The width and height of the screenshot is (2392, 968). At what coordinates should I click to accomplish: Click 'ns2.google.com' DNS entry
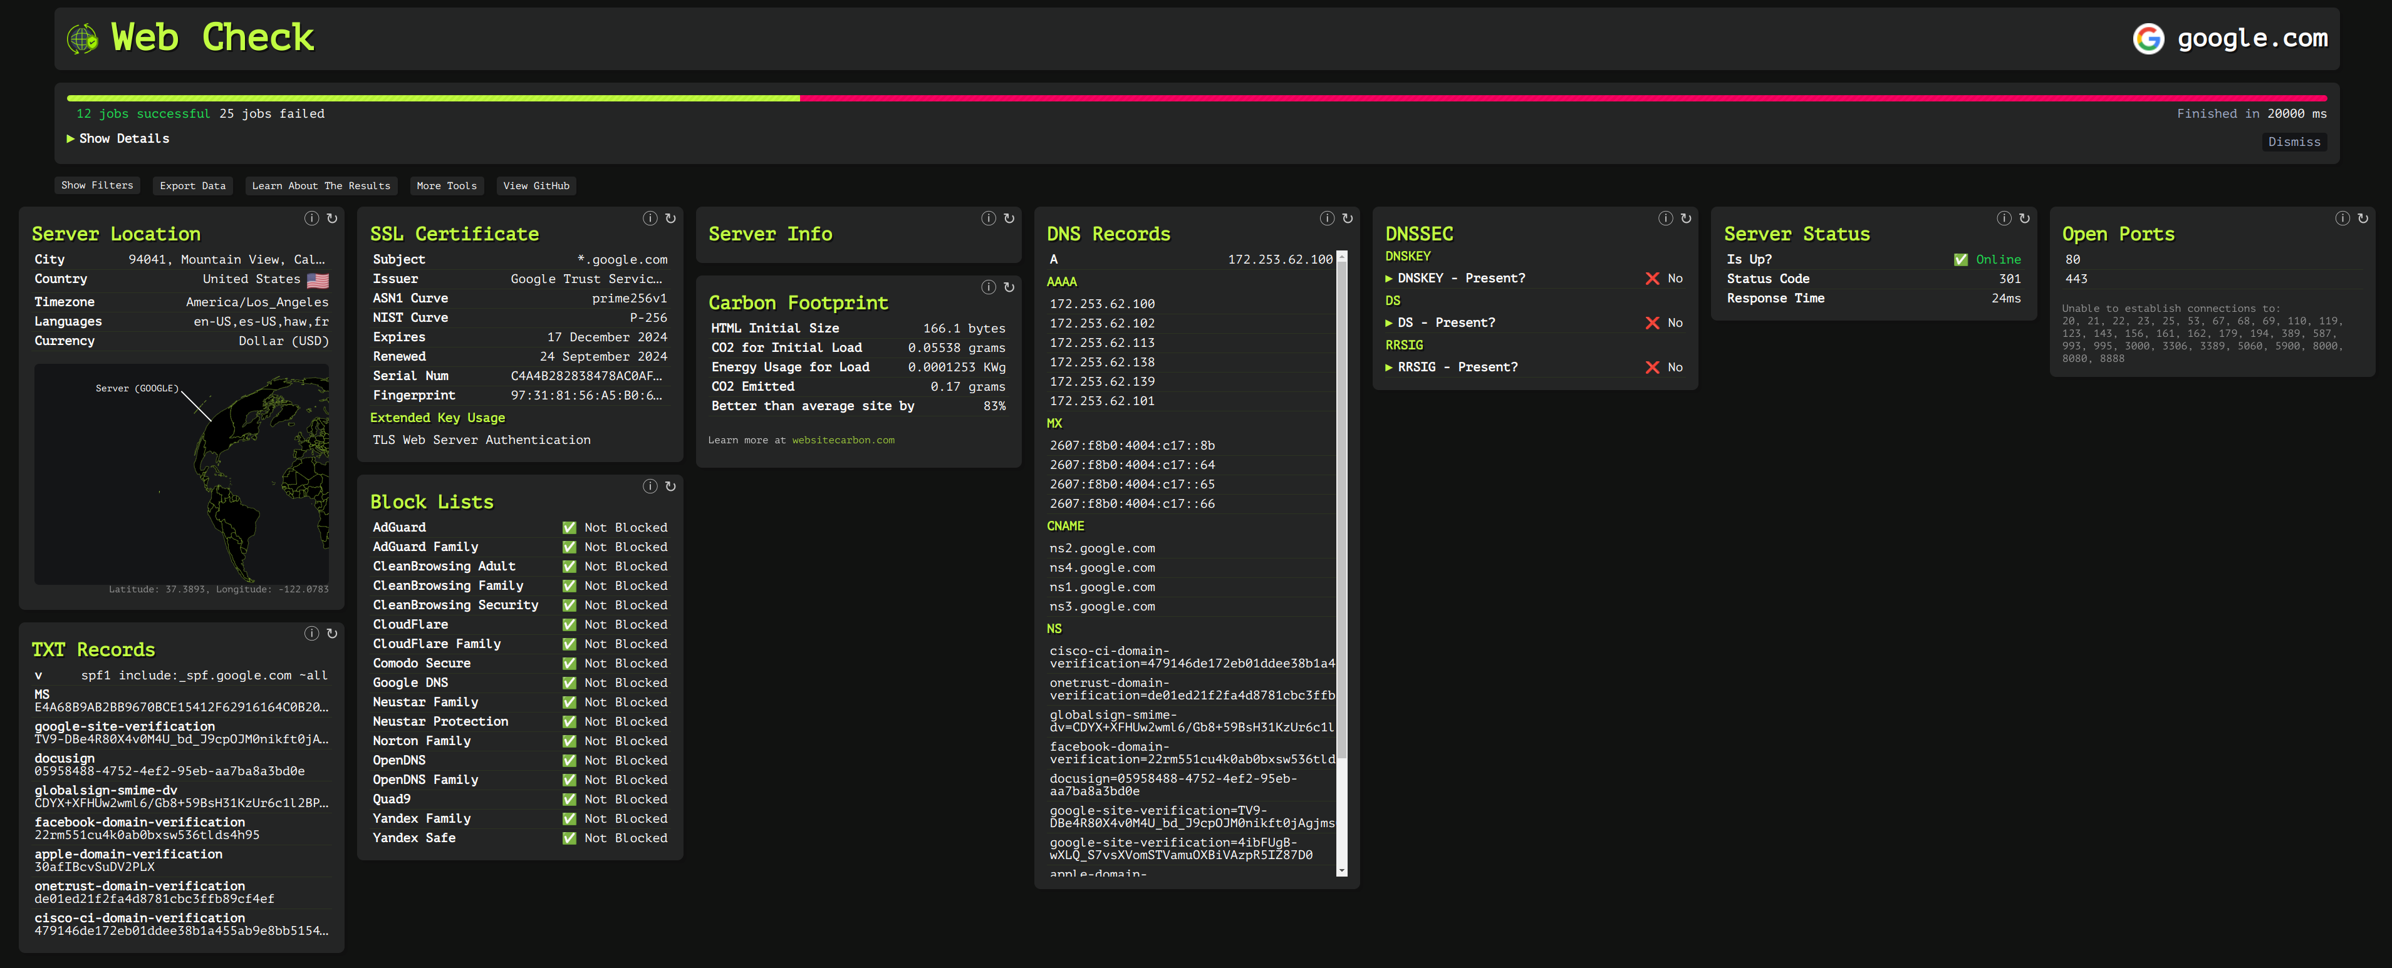pyautogui.click(x=1102, y=548)
